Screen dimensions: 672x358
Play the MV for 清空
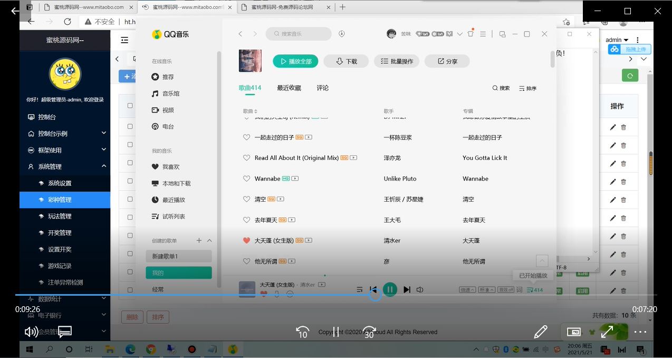coord(281,199)
